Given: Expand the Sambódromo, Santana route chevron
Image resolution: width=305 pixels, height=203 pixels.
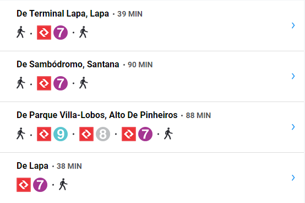Looking at the screenshot, I should tap(293, 76).
